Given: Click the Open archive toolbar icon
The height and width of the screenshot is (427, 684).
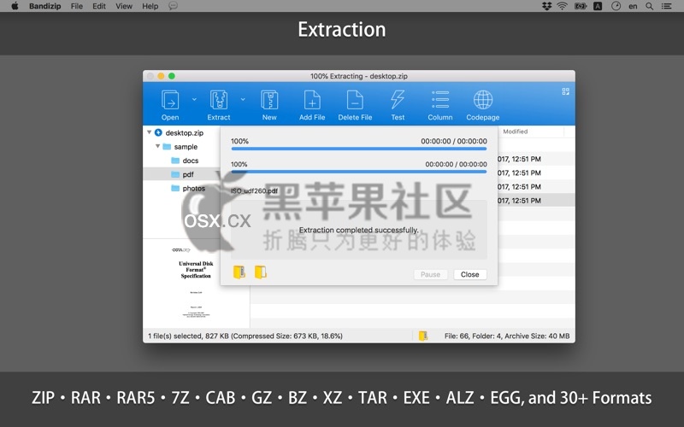Looking at the screenshot, I should coord(170,100).
